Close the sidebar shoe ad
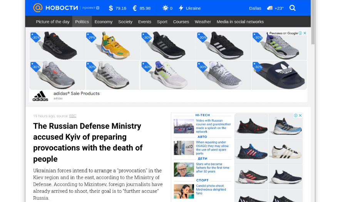The height and width of the screenshot is (202, 338). tap(300, 116)
